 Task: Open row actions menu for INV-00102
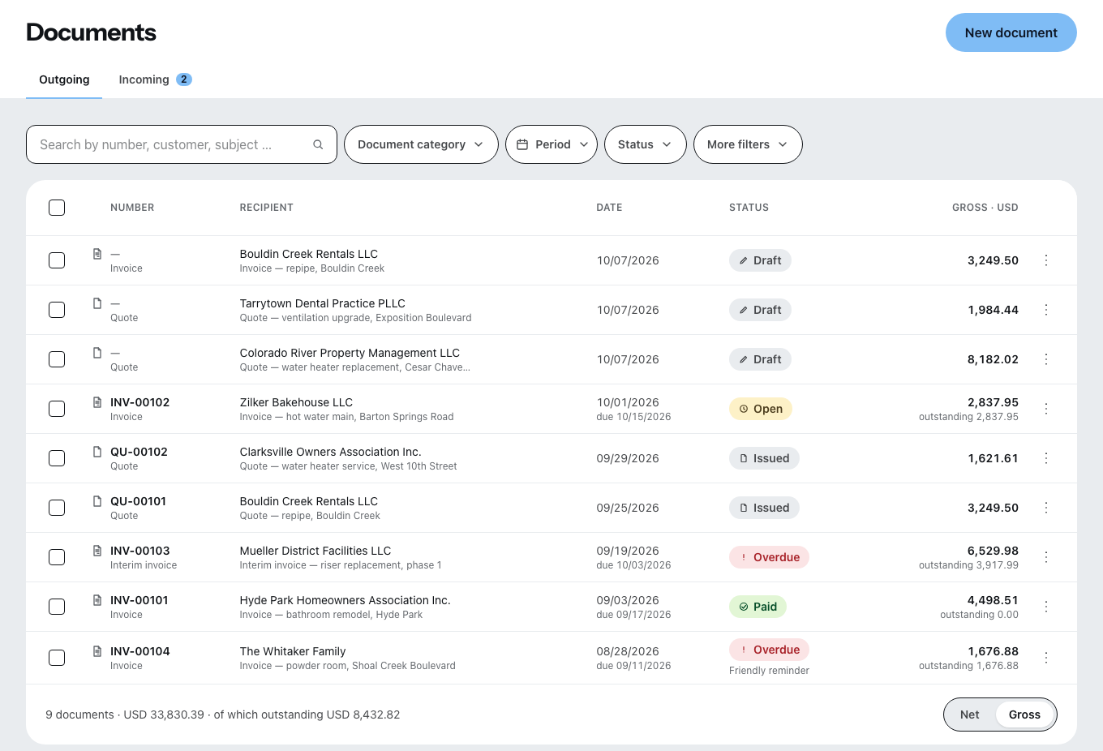point(1046,409)
